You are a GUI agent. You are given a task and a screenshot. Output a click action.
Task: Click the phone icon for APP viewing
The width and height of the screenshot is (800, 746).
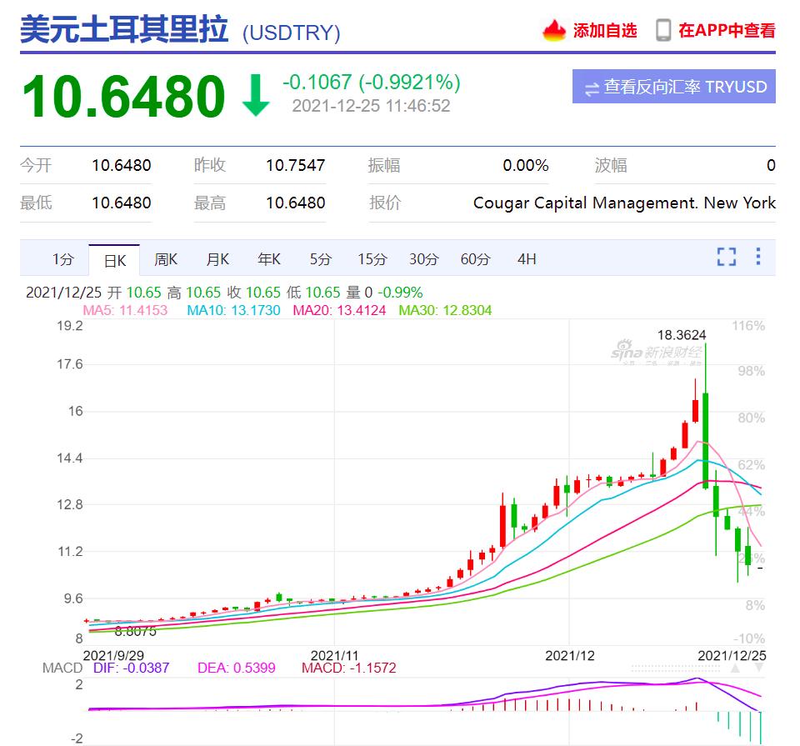coord(663,31)
